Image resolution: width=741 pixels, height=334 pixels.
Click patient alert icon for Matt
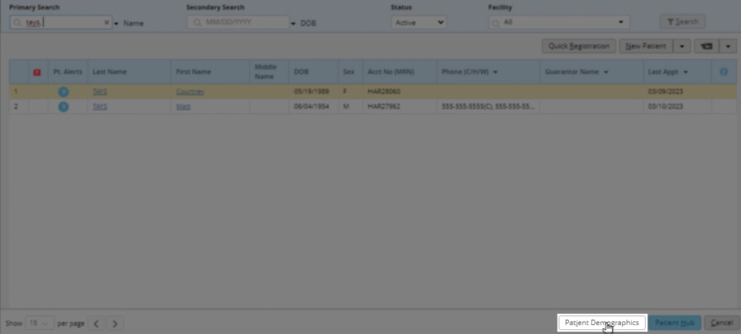(63, 106)
